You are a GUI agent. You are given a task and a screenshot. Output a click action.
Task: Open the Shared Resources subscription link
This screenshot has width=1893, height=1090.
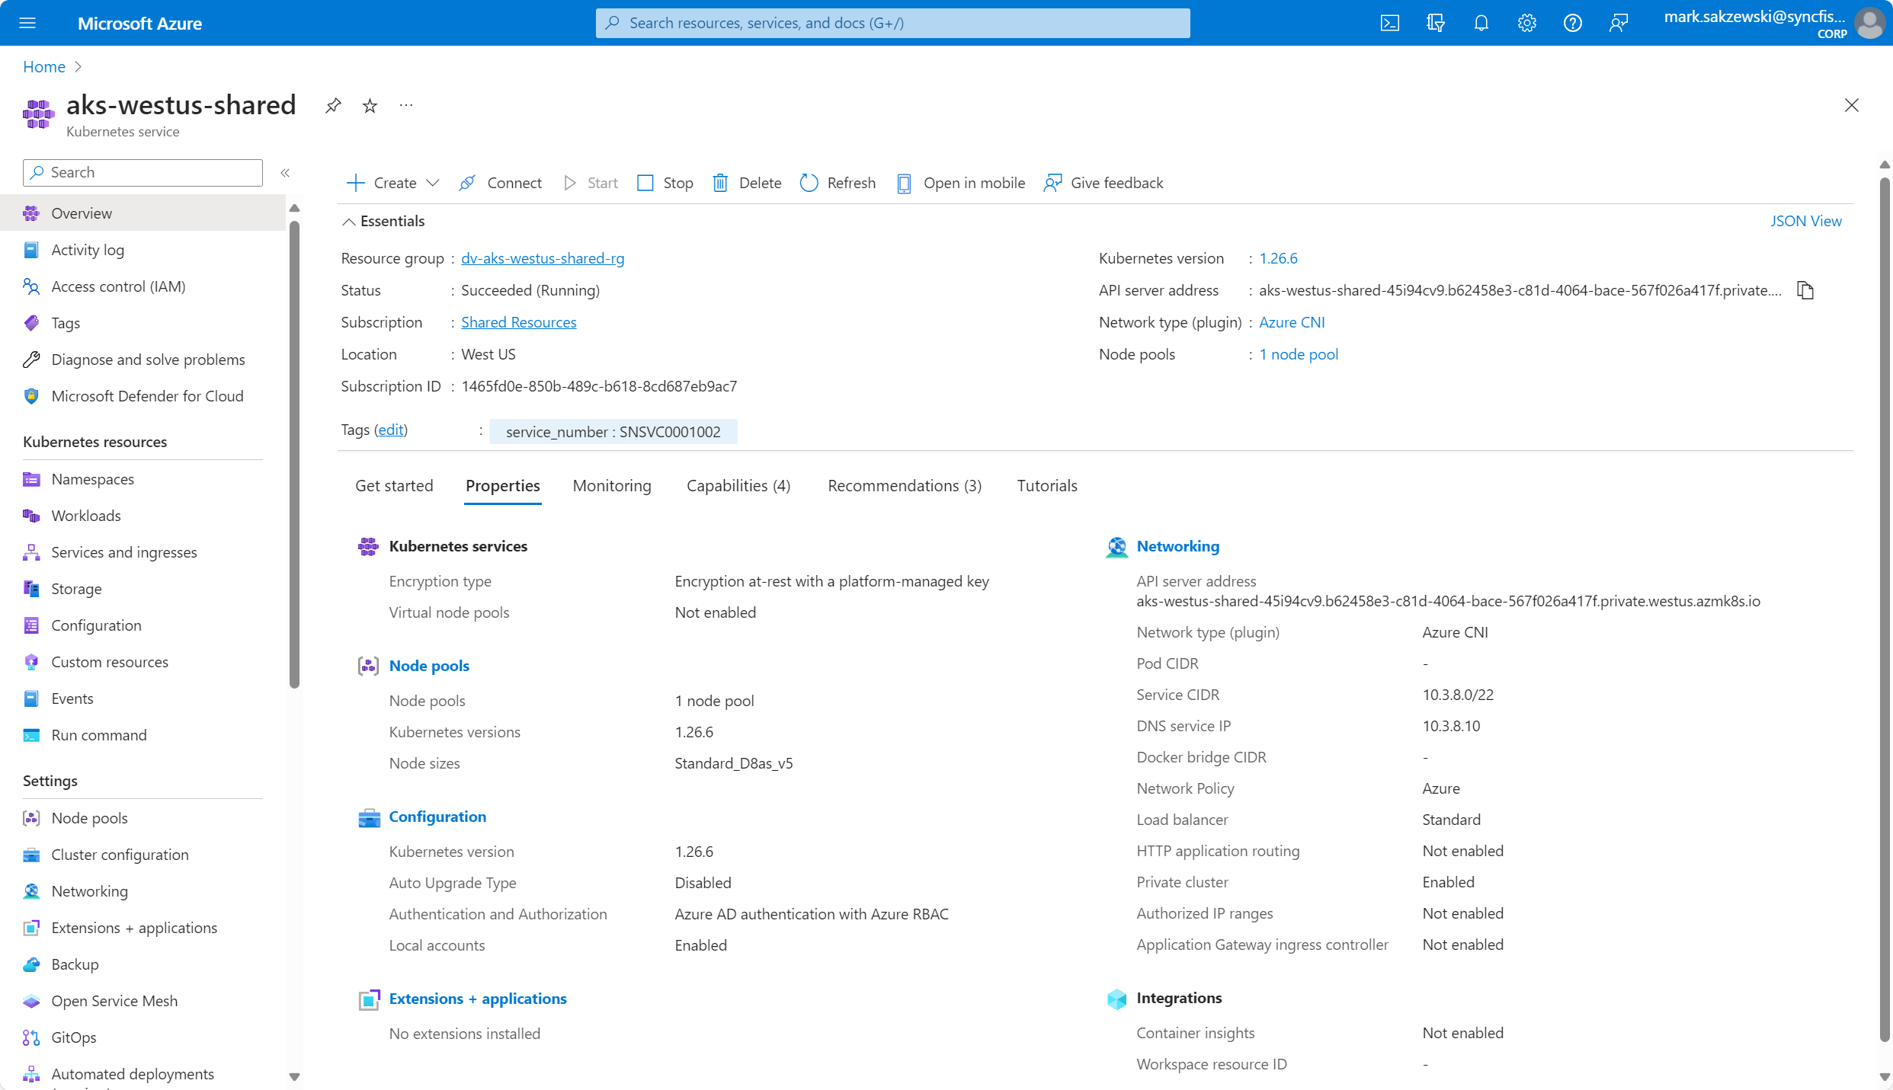[x=519, y=322]
